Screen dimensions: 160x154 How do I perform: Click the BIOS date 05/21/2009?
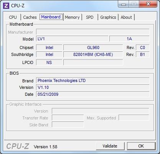click(x=93, y=94)
